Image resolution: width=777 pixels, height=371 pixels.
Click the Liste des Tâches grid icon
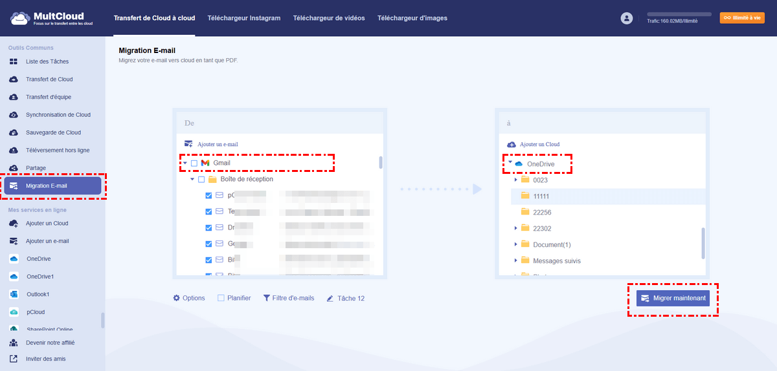pyautogui.click(x=14, y=61)
